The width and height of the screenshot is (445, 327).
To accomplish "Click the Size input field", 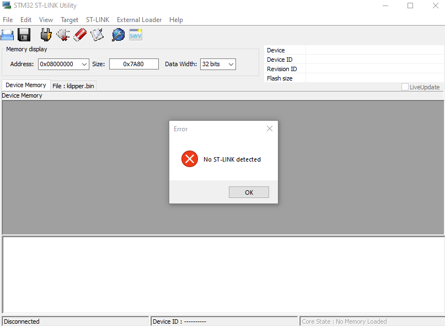I will click(x=133, y=65).
